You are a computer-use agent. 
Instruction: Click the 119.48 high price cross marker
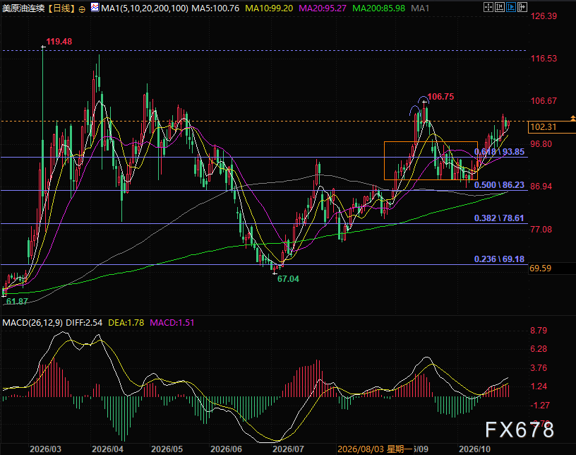coord(43,47)
